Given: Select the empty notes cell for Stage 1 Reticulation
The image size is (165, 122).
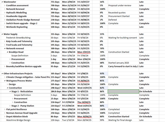Looking at the screenshot, I should click(x=123, y=91).
